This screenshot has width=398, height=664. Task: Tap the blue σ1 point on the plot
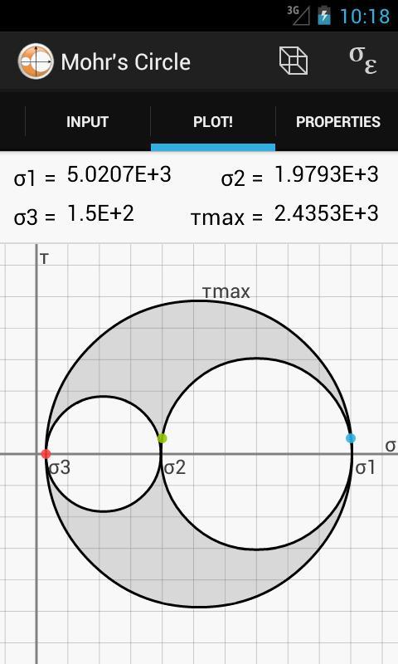tap(350, 438)
